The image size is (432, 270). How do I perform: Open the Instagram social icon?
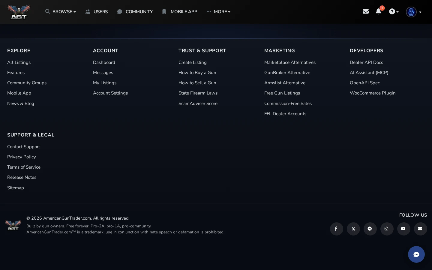pyautogui.click(x=387, y=229)
